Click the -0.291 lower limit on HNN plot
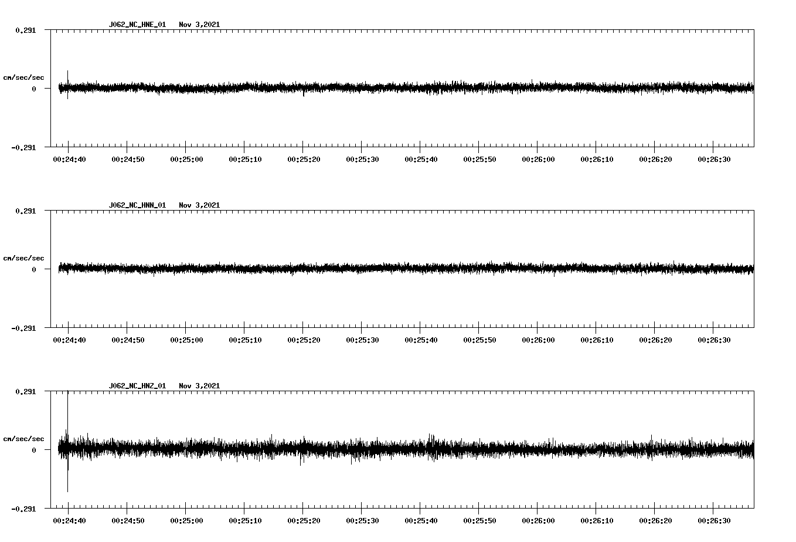796x542 pixels. pos(23,328)
